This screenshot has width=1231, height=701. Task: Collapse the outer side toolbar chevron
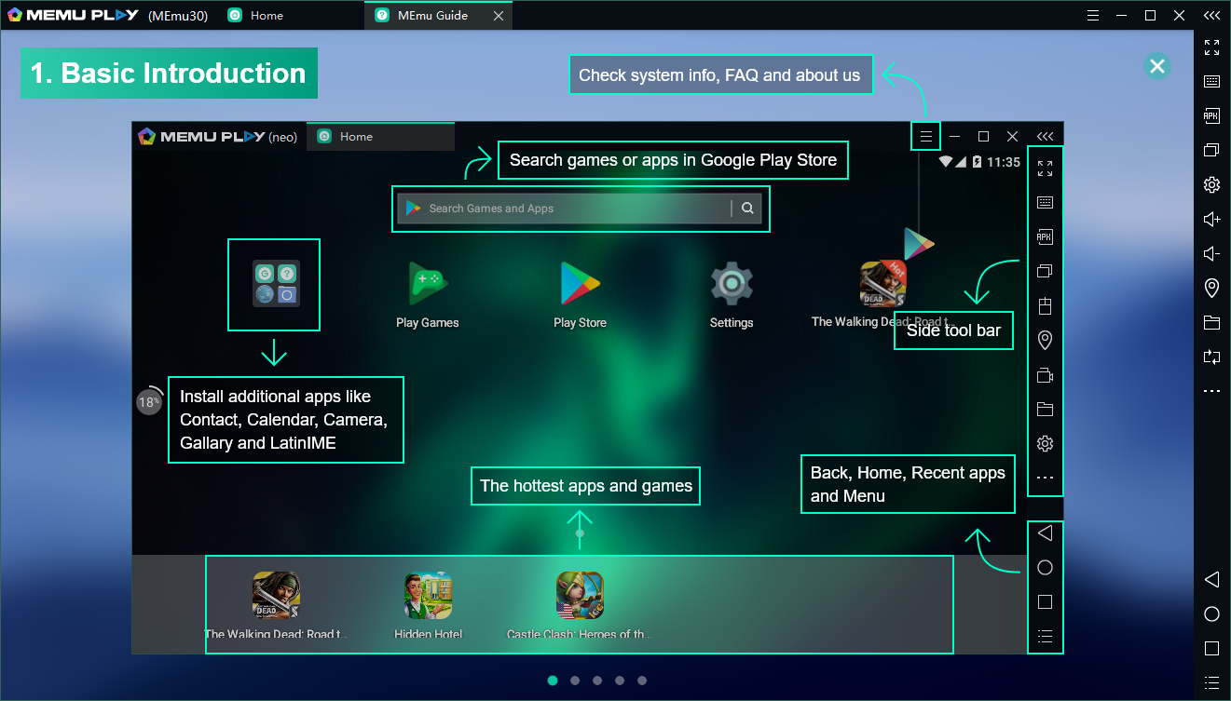[1211, 15]
